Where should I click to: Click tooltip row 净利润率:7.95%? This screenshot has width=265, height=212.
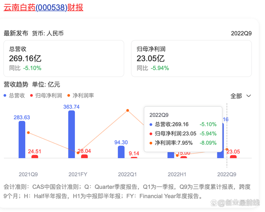pyautogui.click(x=183, y=143)
